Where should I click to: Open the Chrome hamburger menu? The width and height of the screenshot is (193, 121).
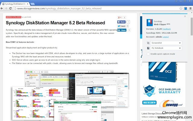click(190, 8)
